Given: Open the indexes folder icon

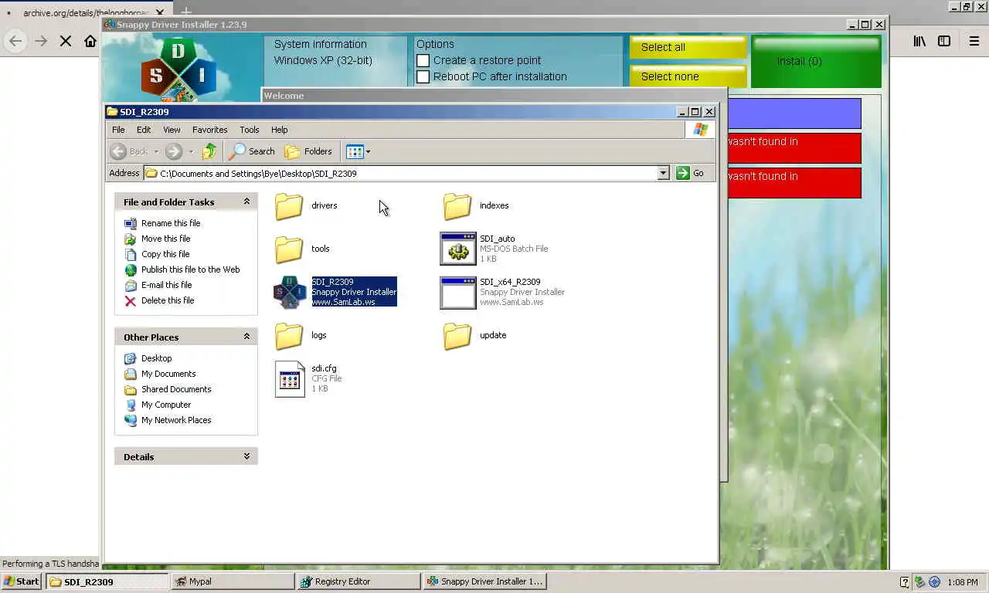Looking at the screenshot, I should pyautogui.click(x=457, y=206).
